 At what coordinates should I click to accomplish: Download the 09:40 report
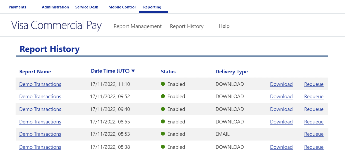point(281,109)
